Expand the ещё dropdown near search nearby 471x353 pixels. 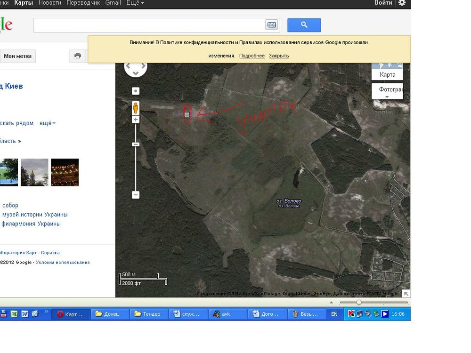(48, 123)
